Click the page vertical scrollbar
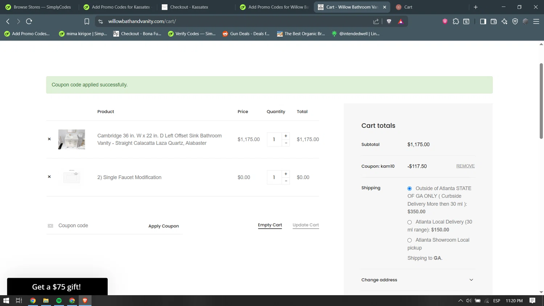The image size is (544, 306). click(x=541, y=101)
